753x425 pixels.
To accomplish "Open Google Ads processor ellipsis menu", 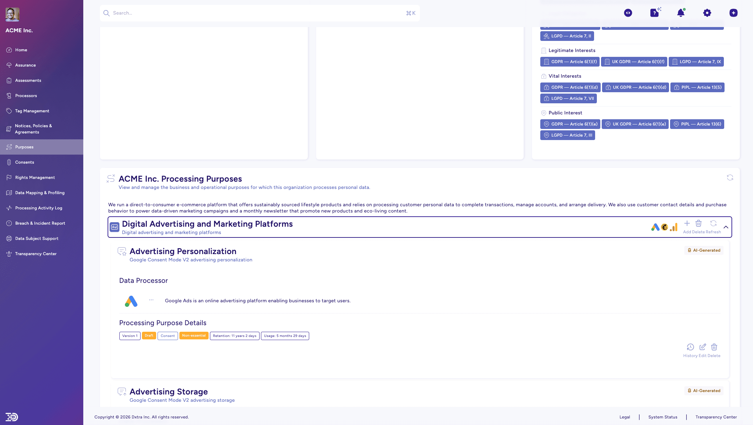I will point(151,300).
